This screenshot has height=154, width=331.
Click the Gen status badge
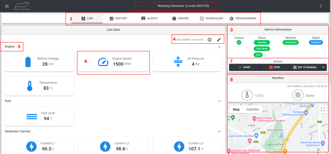258,55
